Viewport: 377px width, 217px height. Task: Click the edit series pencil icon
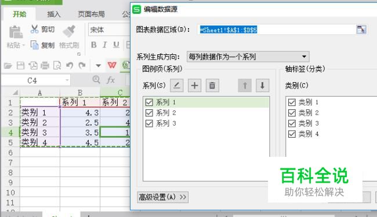click(x=177, y=86)
